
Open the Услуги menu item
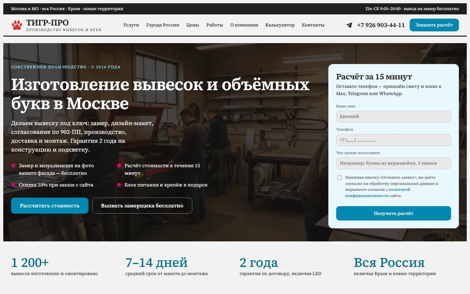pos(131,25)
